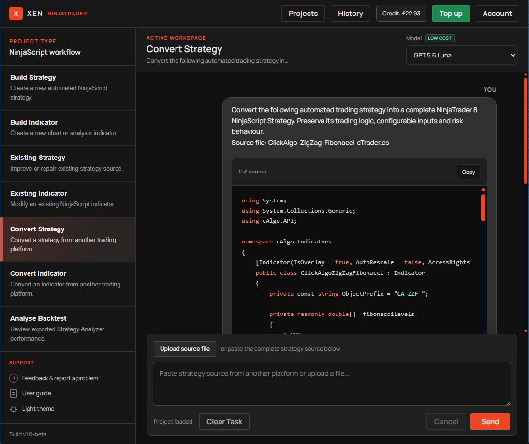
Task: Open the History page
Action: 350,14
